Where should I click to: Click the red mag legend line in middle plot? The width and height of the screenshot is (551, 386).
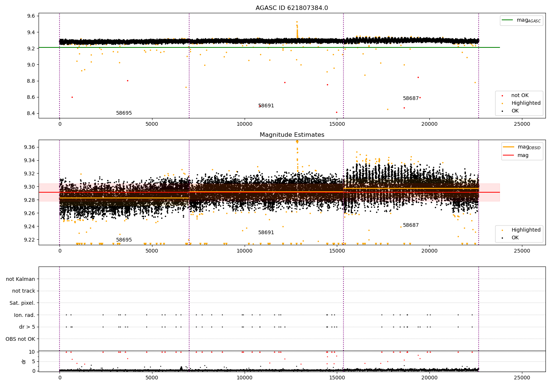tap(509, 155)
